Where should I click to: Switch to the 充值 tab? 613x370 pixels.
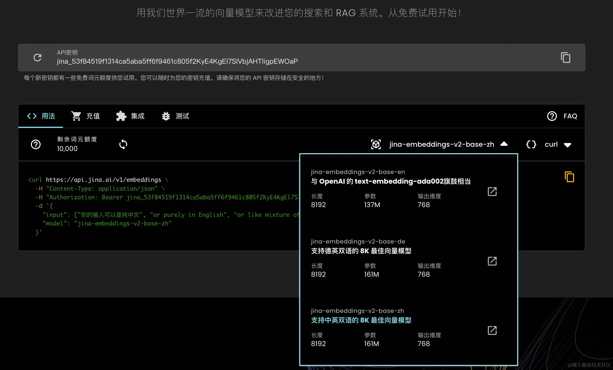[86, 116]
